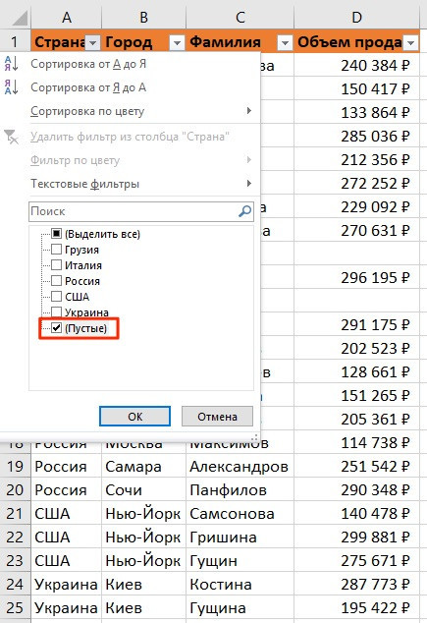
Task: Open the Страна column filter dropdown
Action: click(93, 42)
